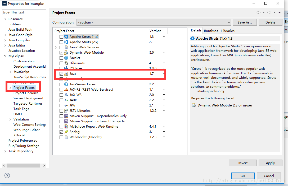The width and height of the screenshot is (288, 186).
Task: Open version dropdown for Spring
Action: (x=164, y=132)
